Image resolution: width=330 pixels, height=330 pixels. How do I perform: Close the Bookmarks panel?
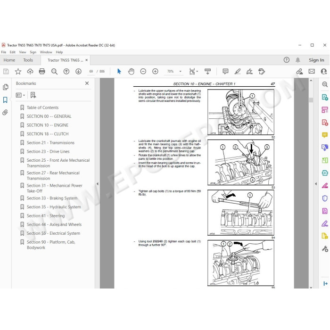tap(87, 83)
